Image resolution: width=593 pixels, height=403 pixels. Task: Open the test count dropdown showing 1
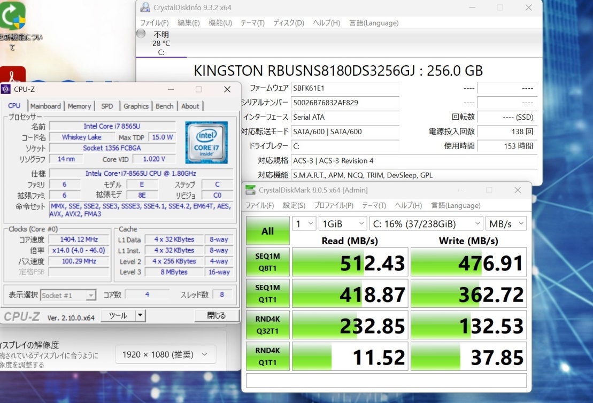(304, 224)
